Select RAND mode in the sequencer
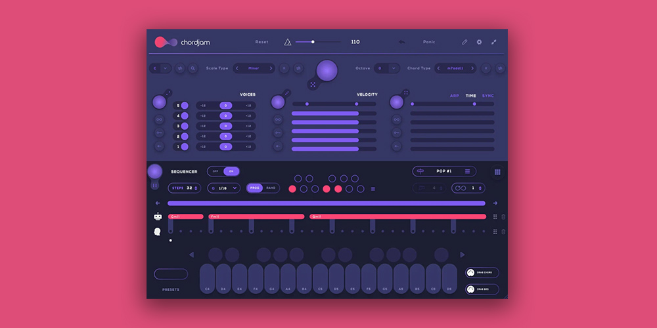Image resolution: width=657 pixels, height=328 pixels. tap(271, 188)
